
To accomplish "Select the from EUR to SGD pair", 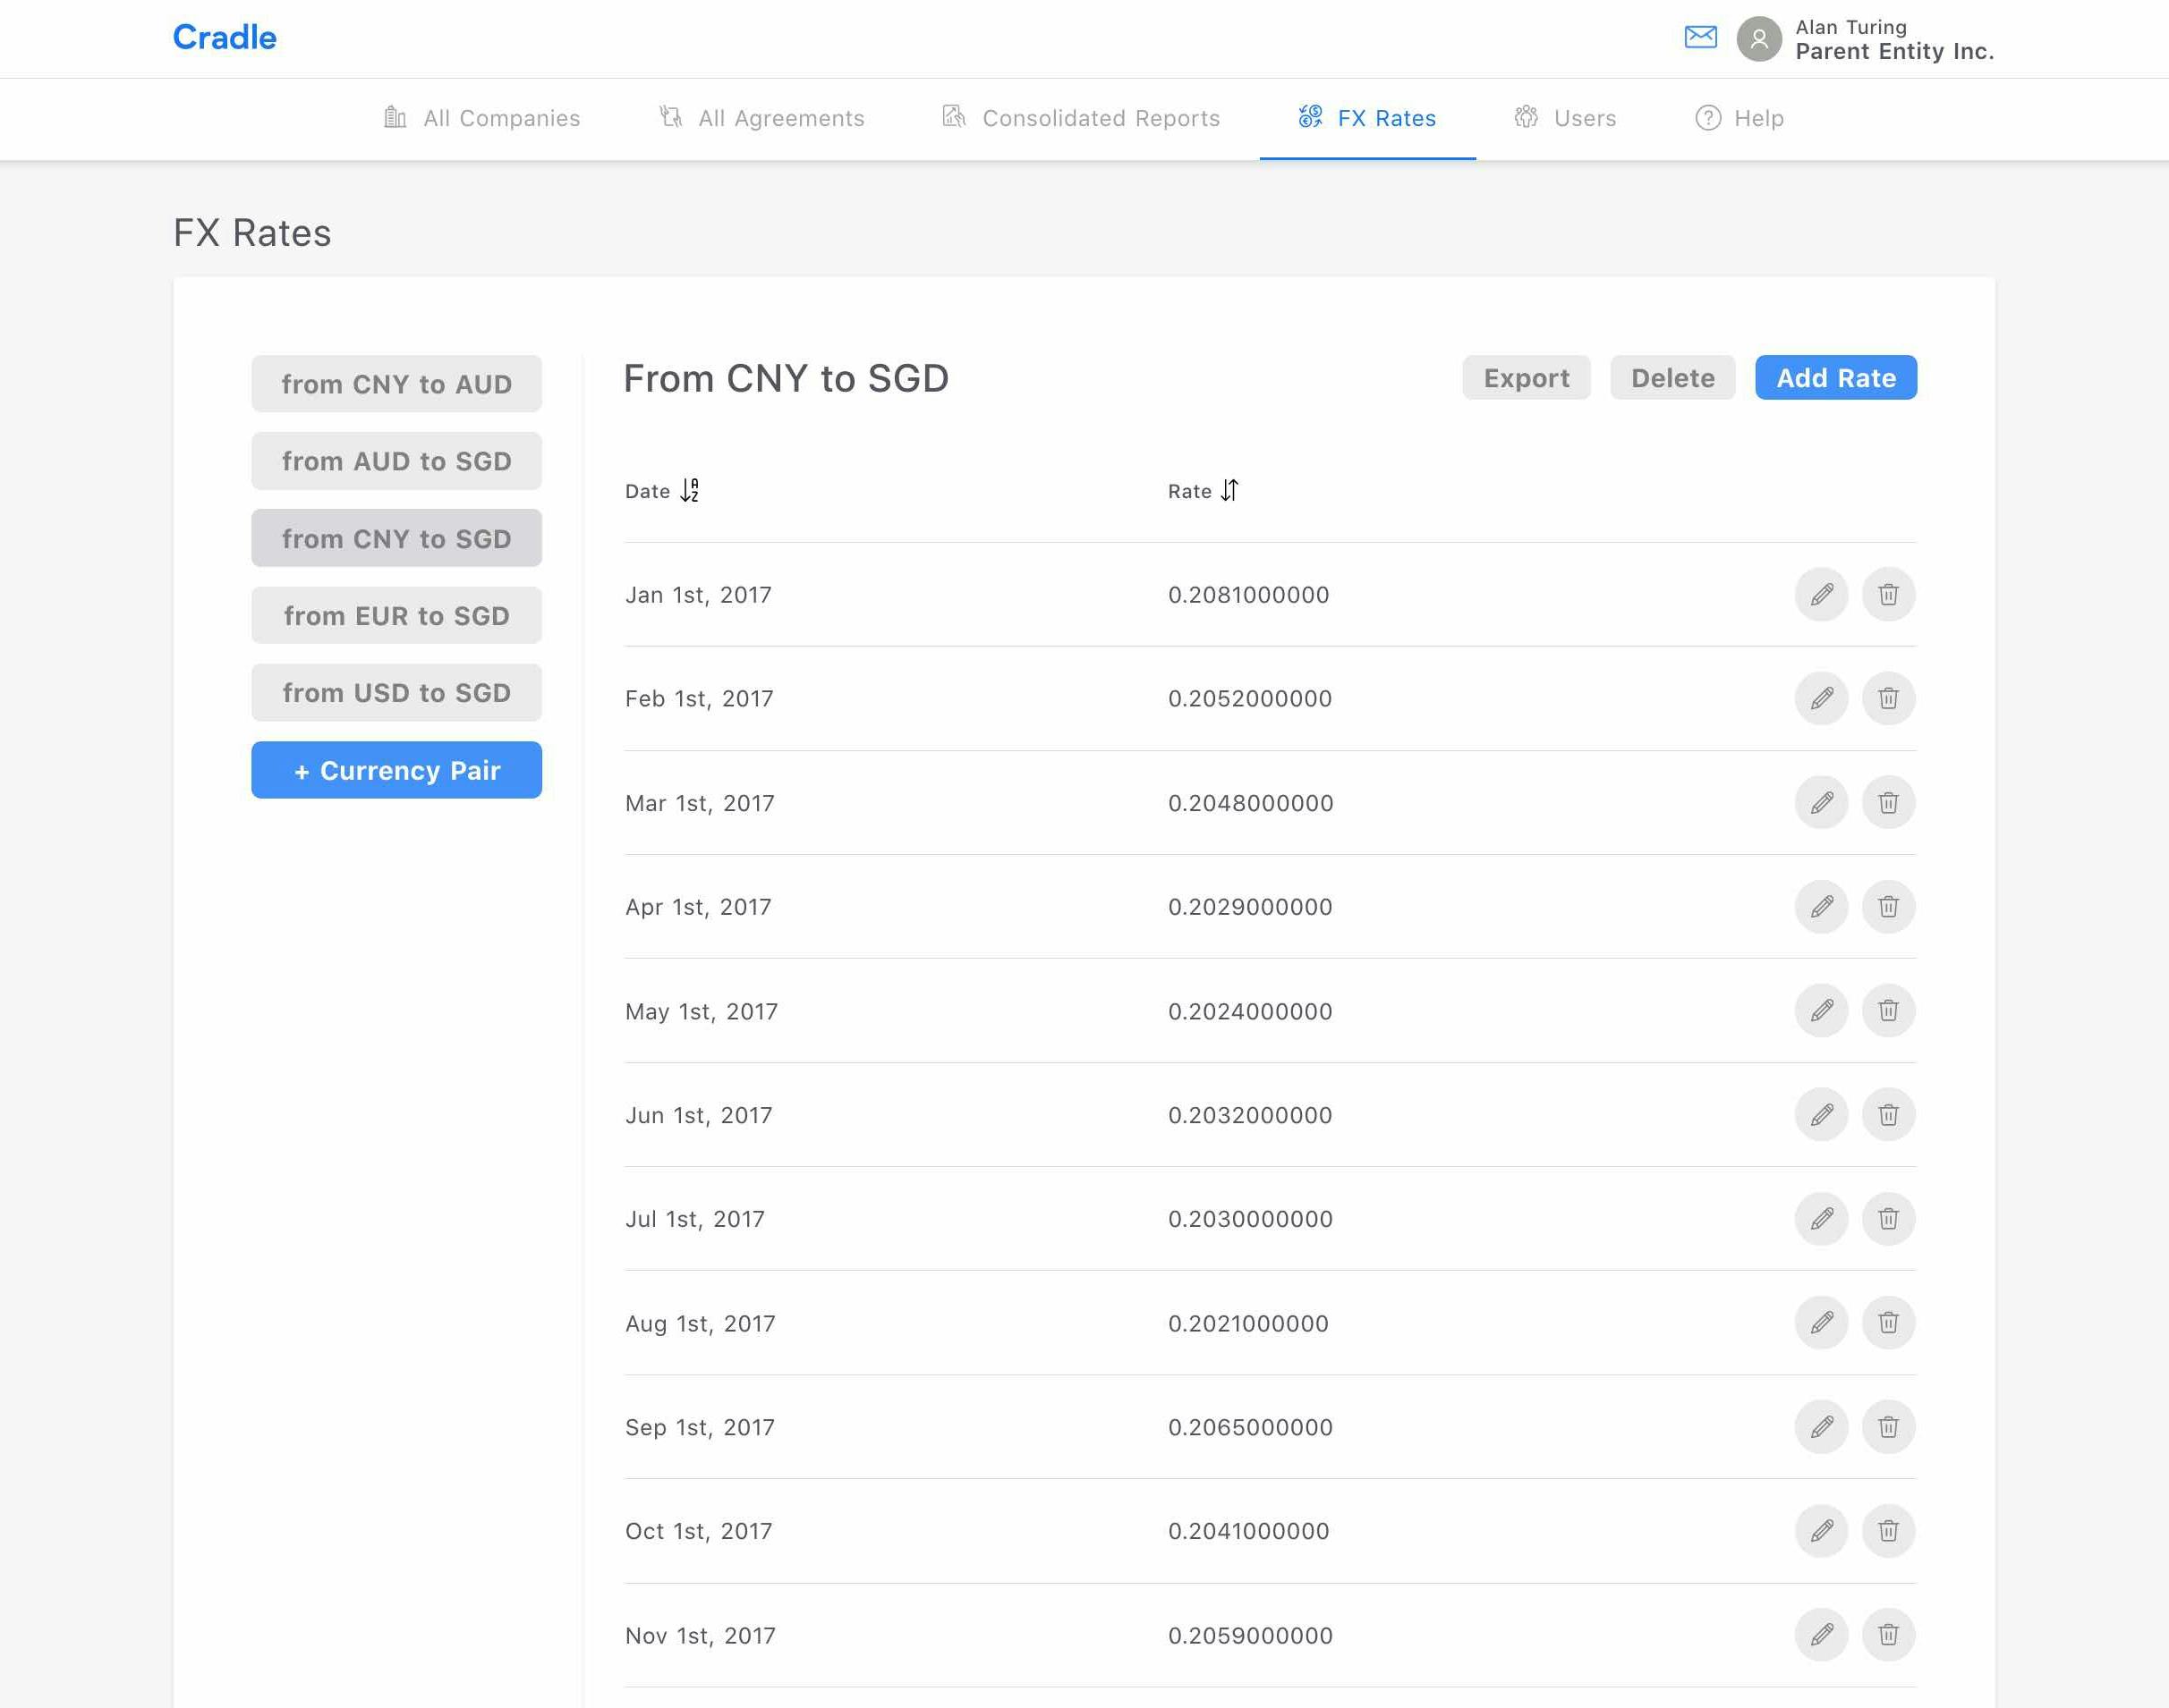I will pyautogui.click(x=396, y=615).
